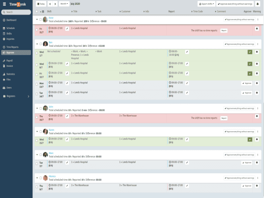Open the Export shifts dropdown
Screen dimensions: 264x198
207,4
